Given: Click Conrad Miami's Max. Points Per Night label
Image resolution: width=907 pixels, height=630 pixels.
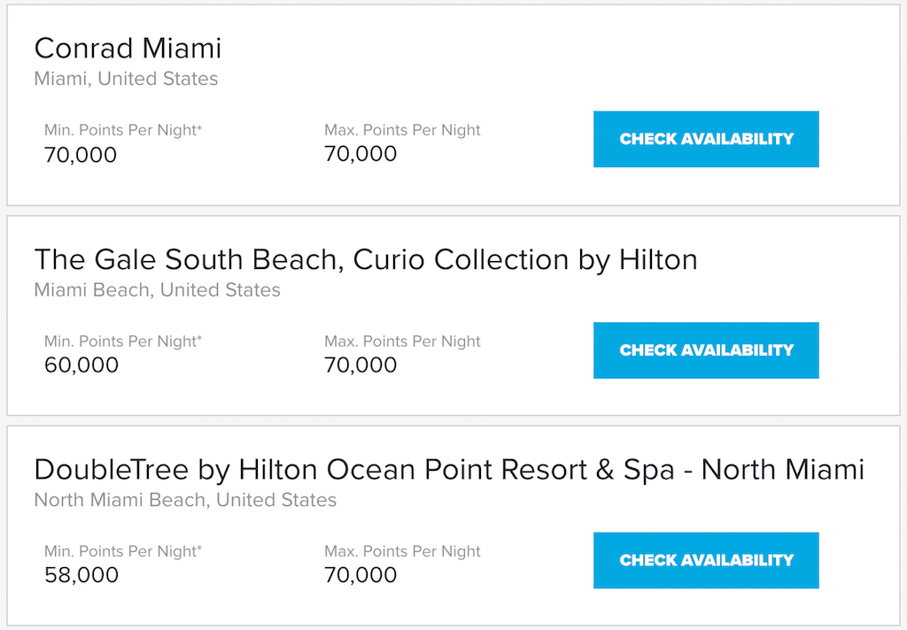Looking at the screenshot, I should coord(402,130).
